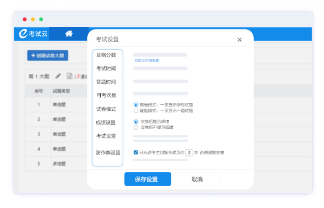Click the document icon beside 第1大题
Viewport: 324px width, 208px height.
pyautogui.click(x=70, y=76)
